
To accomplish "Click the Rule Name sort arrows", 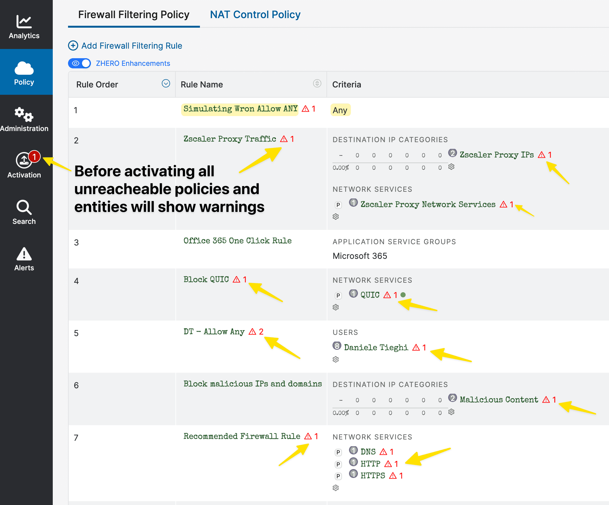I will click(x=317, y=84).
